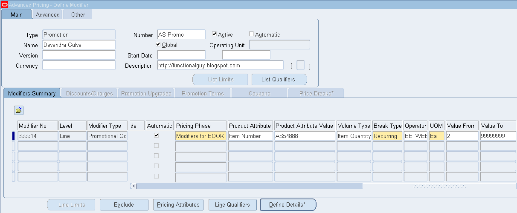This screenshot has width=517, height=213.
Task: Select the Coupons tab
Action: pos(259,93)
